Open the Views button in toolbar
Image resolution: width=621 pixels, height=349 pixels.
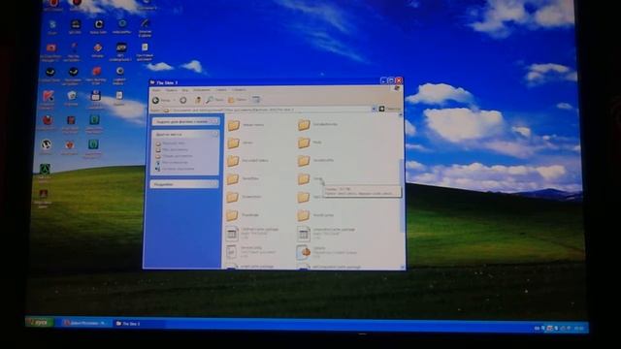click(256, 100)
